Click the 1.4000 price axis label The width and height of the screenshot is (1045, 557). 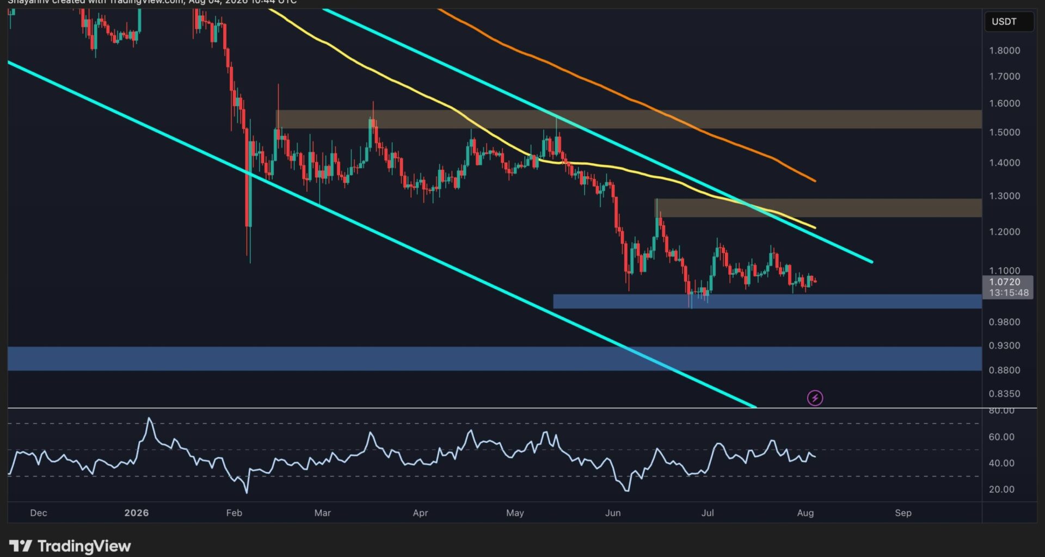click(1005, 163)
